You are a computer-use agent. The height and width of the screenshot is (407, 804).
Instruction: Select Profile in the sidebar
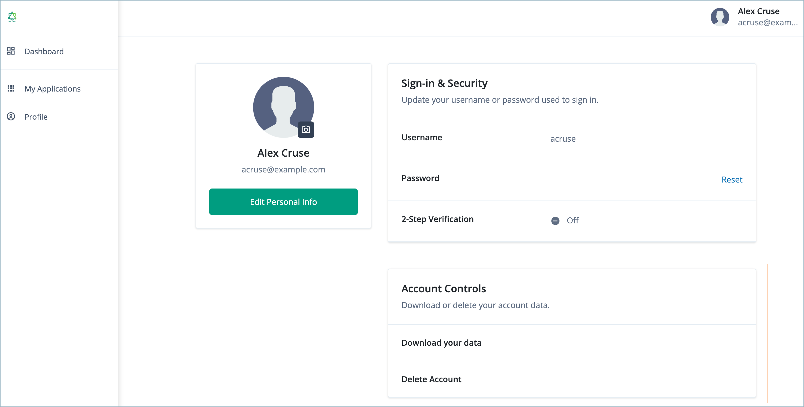pos(36,117)
